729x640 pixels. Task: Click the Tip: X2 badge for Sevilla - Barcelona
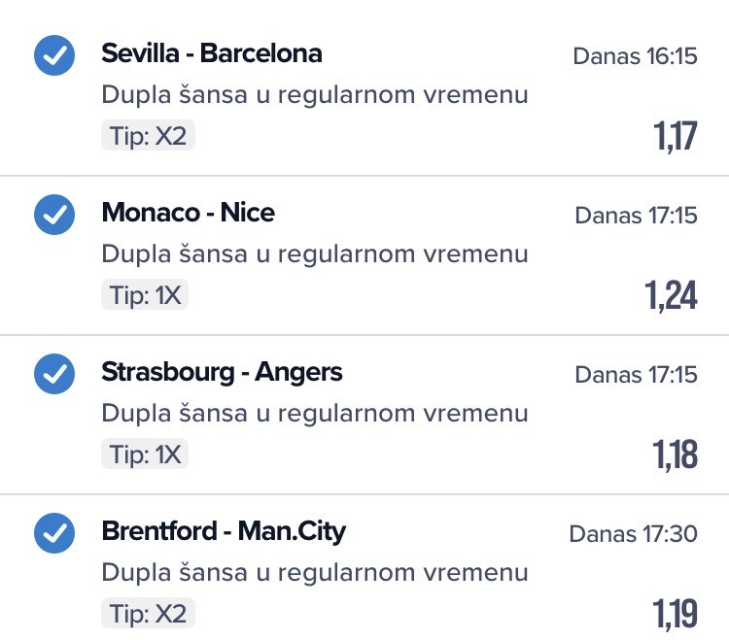(x=148, y=136)
